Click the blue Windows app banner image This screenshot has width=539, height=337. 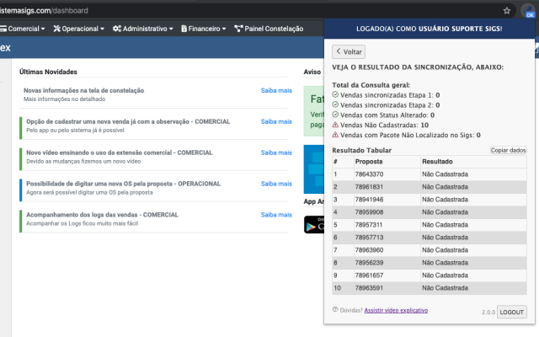[x=314, y=169]
